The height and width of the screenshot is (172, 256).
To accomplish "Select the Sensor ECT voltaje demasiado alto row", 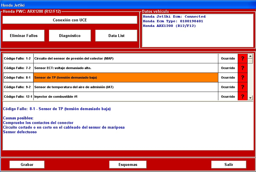I will [126, 68].
